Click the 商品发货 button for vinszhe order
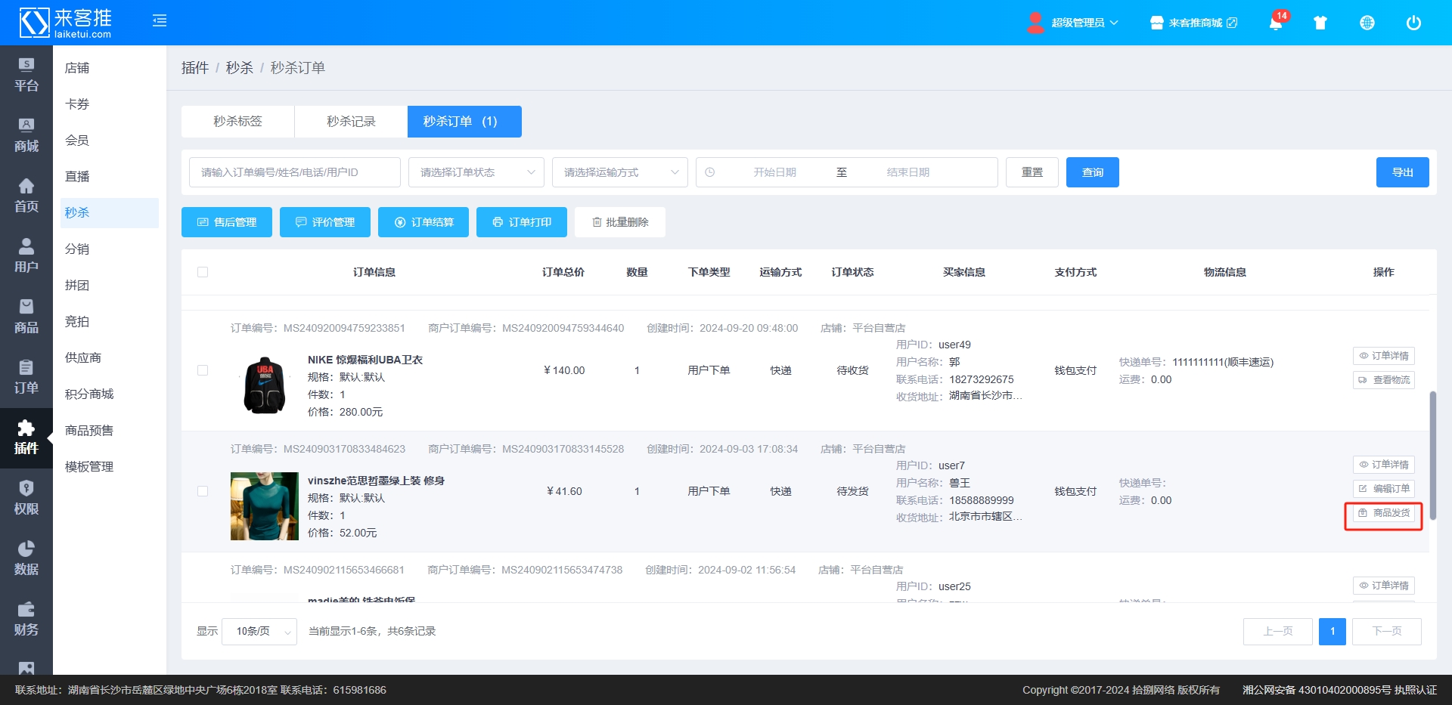Screen dimensions: 1452x705 click(1383, 513)
